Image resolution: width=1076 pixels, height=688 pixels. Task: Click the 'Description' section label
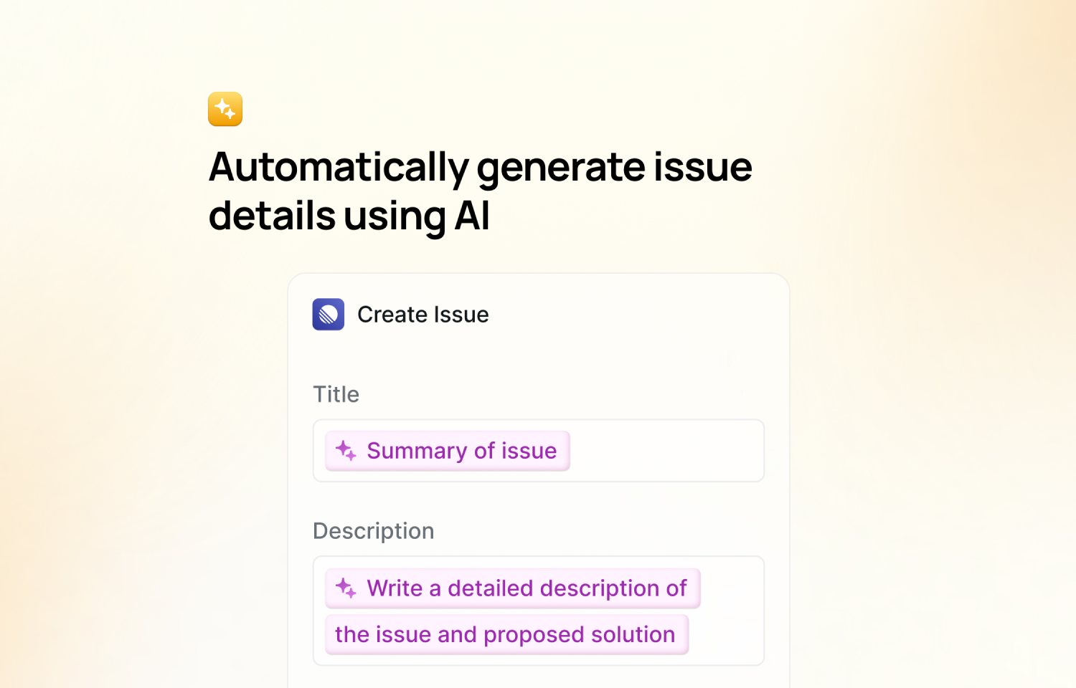(373, 530)
